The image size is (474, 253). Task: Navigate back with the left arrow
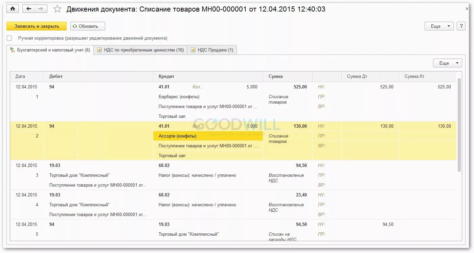(x=28, y=9)
